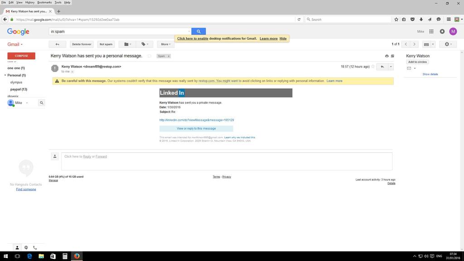Open the View menu

19,2
